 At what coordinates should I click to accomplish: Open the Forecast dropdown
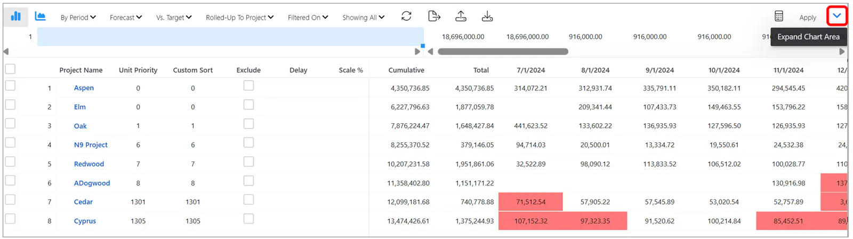[126, 18]
